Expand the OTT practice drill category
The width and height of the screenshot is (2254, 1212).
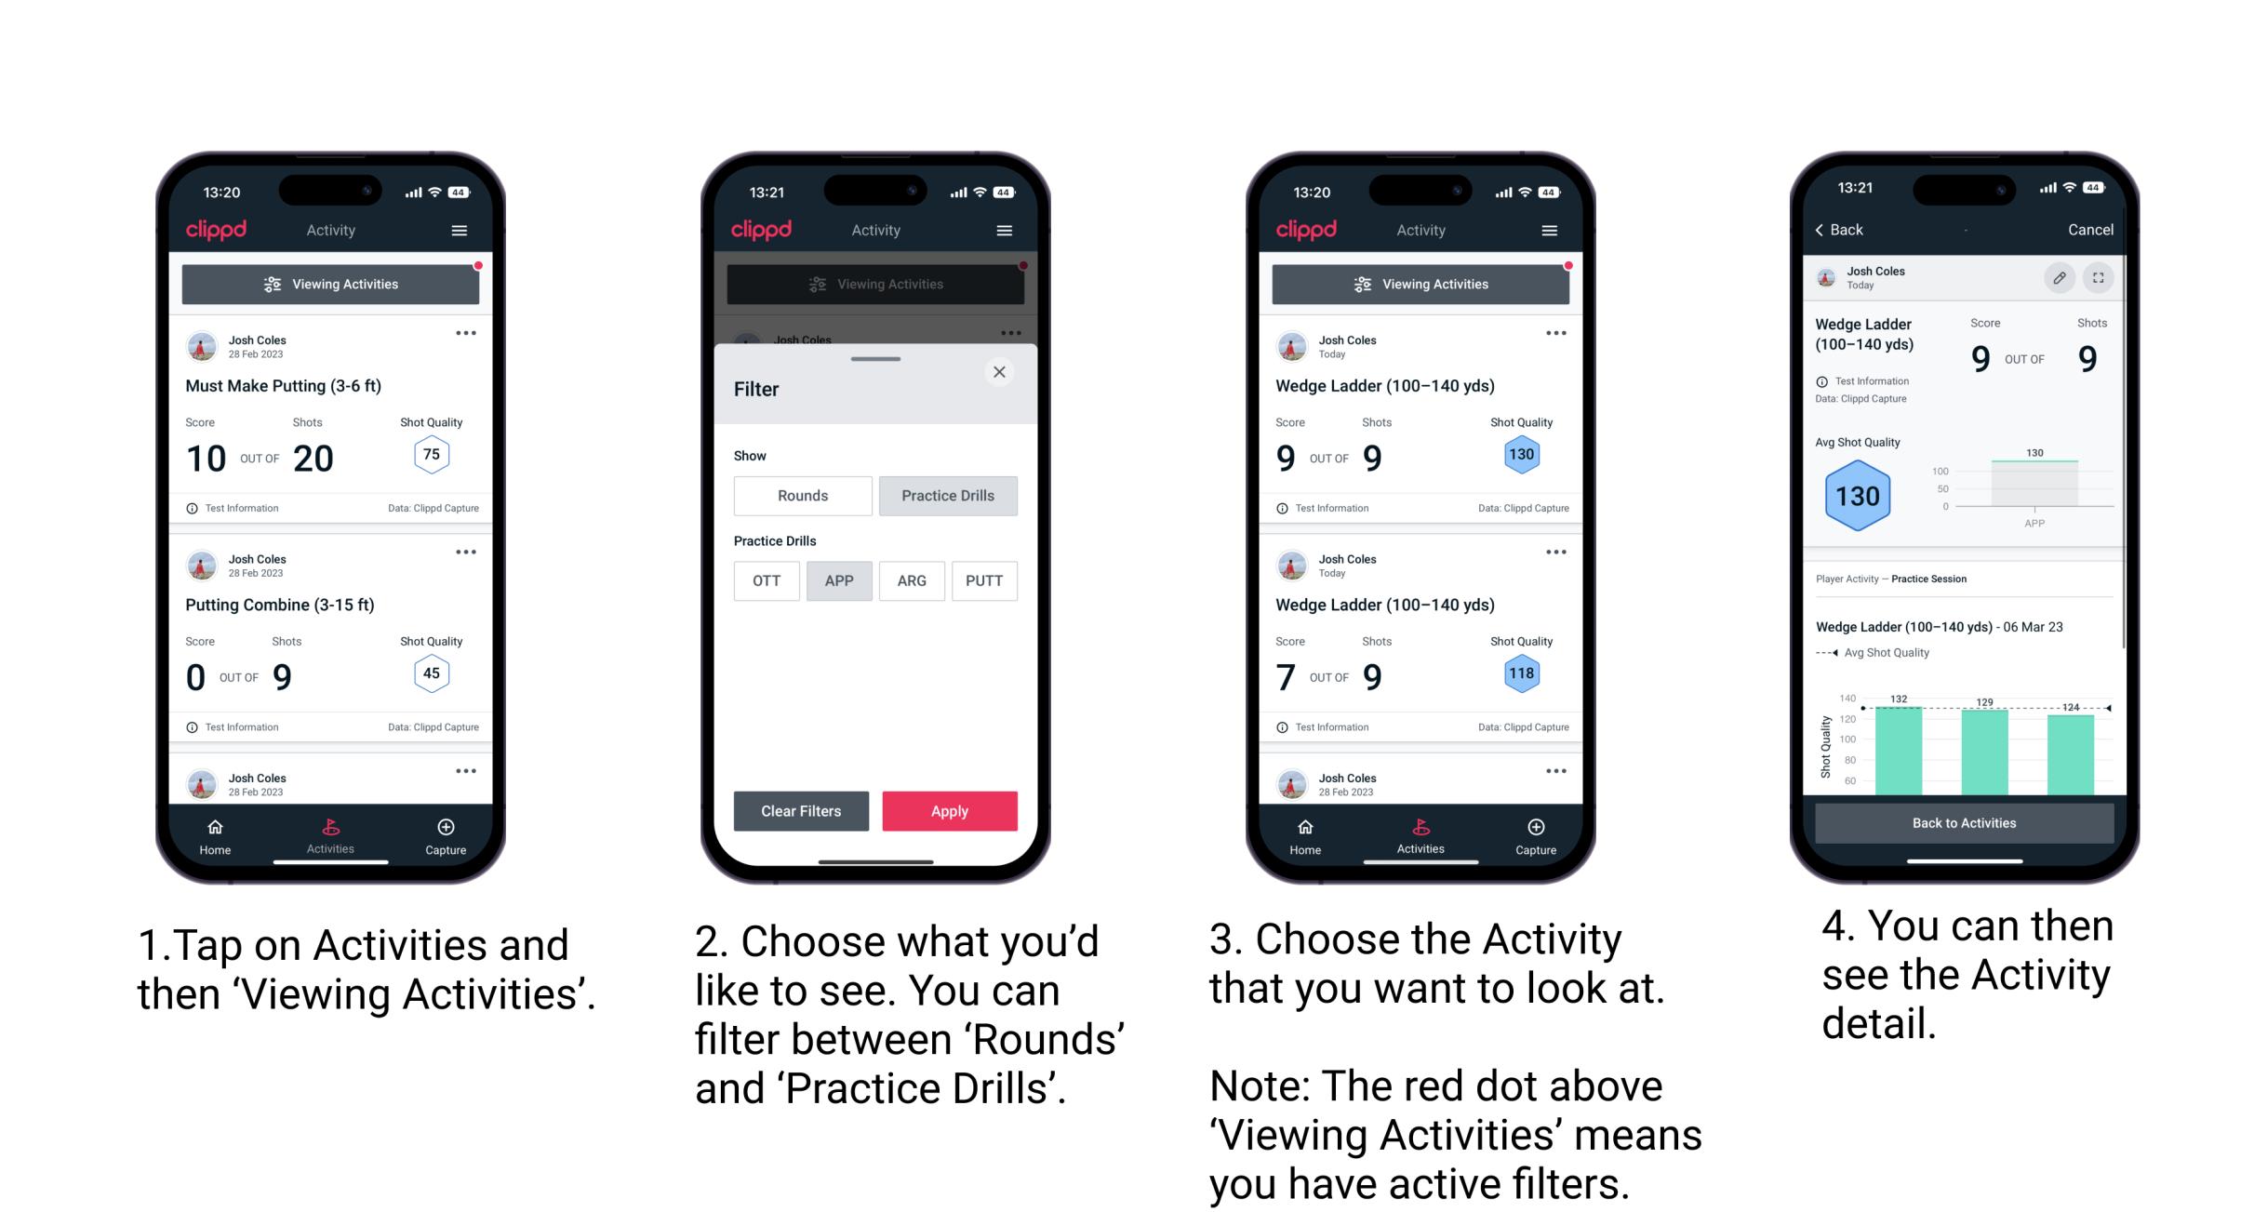[766, 580]
